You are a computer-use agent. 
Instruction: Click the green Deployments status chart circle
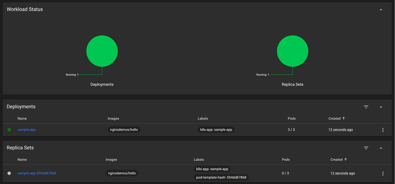[x=102, y=51]
